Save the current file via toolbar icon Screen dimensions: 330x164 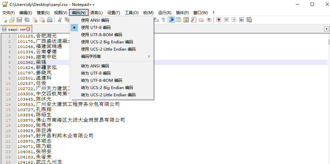pos(19,20)
